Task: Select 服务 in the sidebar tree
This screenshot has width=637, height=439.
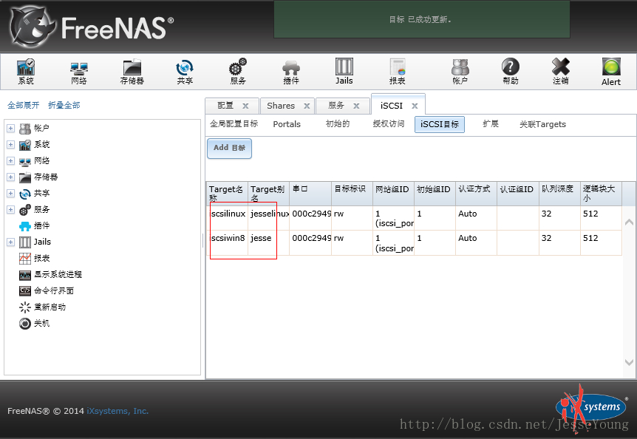Action: pyautogui.click(x=41, y=210)
